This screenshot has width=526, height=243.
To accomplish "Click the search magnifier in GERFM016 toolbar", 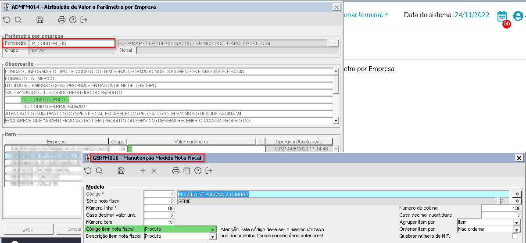I will tap(99, 171).
